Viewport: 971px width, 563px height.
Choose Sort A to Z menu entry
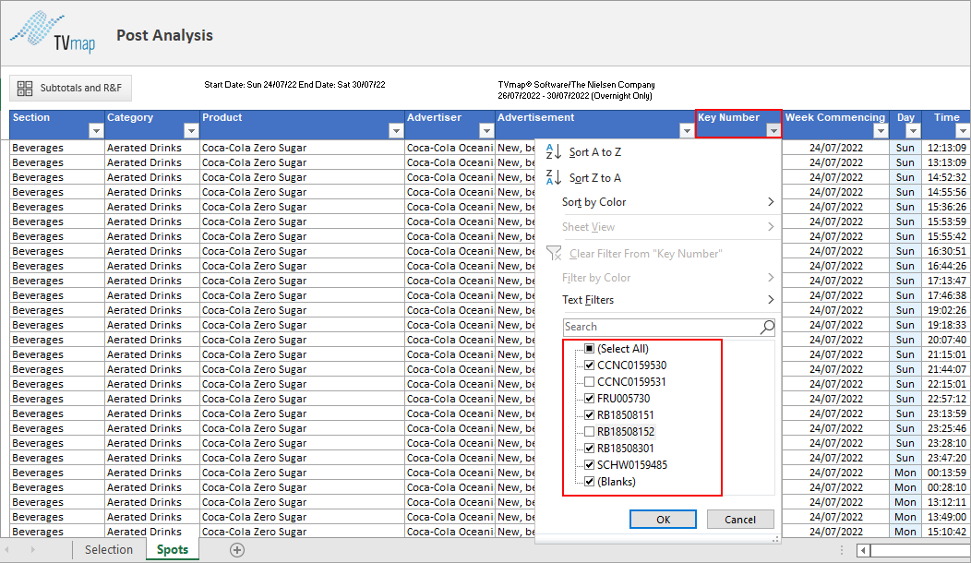pos(658,151)
